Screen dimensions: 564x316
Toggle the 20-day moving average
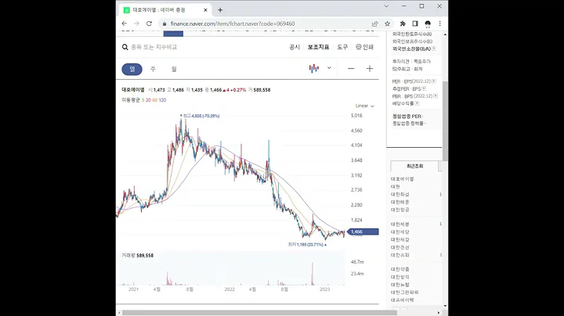(x=148, y=100)
